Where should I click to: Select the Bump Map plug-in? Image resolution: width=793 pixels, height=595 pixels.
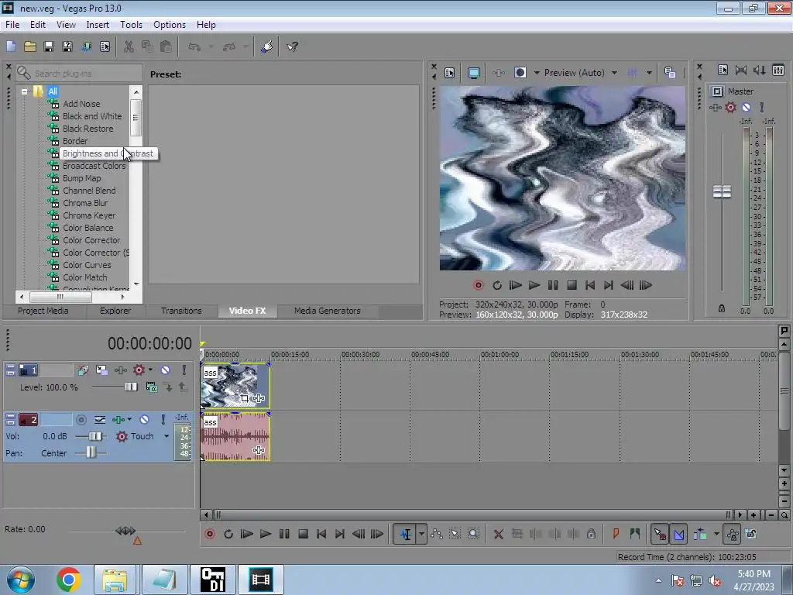[x=82, y=178]
